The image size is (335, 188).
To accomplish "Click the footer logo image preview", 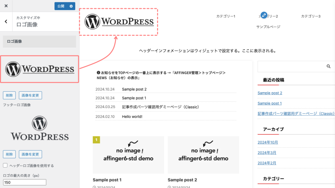I will [39, 128].
